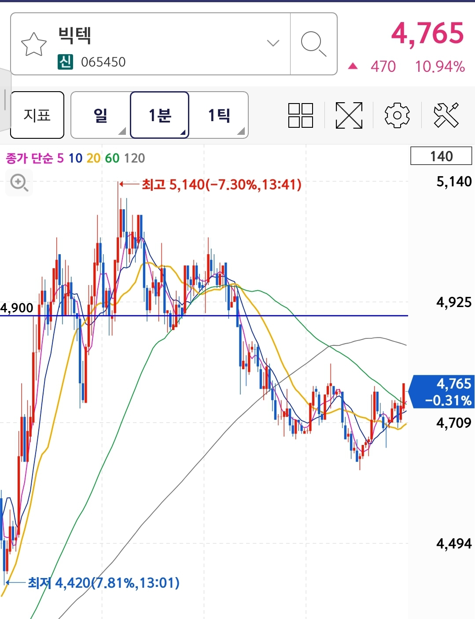475x619 pixels.
Task: Click the 최고 5,140 high price annotation
Action: pyautogui.click(x=221, y=185)
